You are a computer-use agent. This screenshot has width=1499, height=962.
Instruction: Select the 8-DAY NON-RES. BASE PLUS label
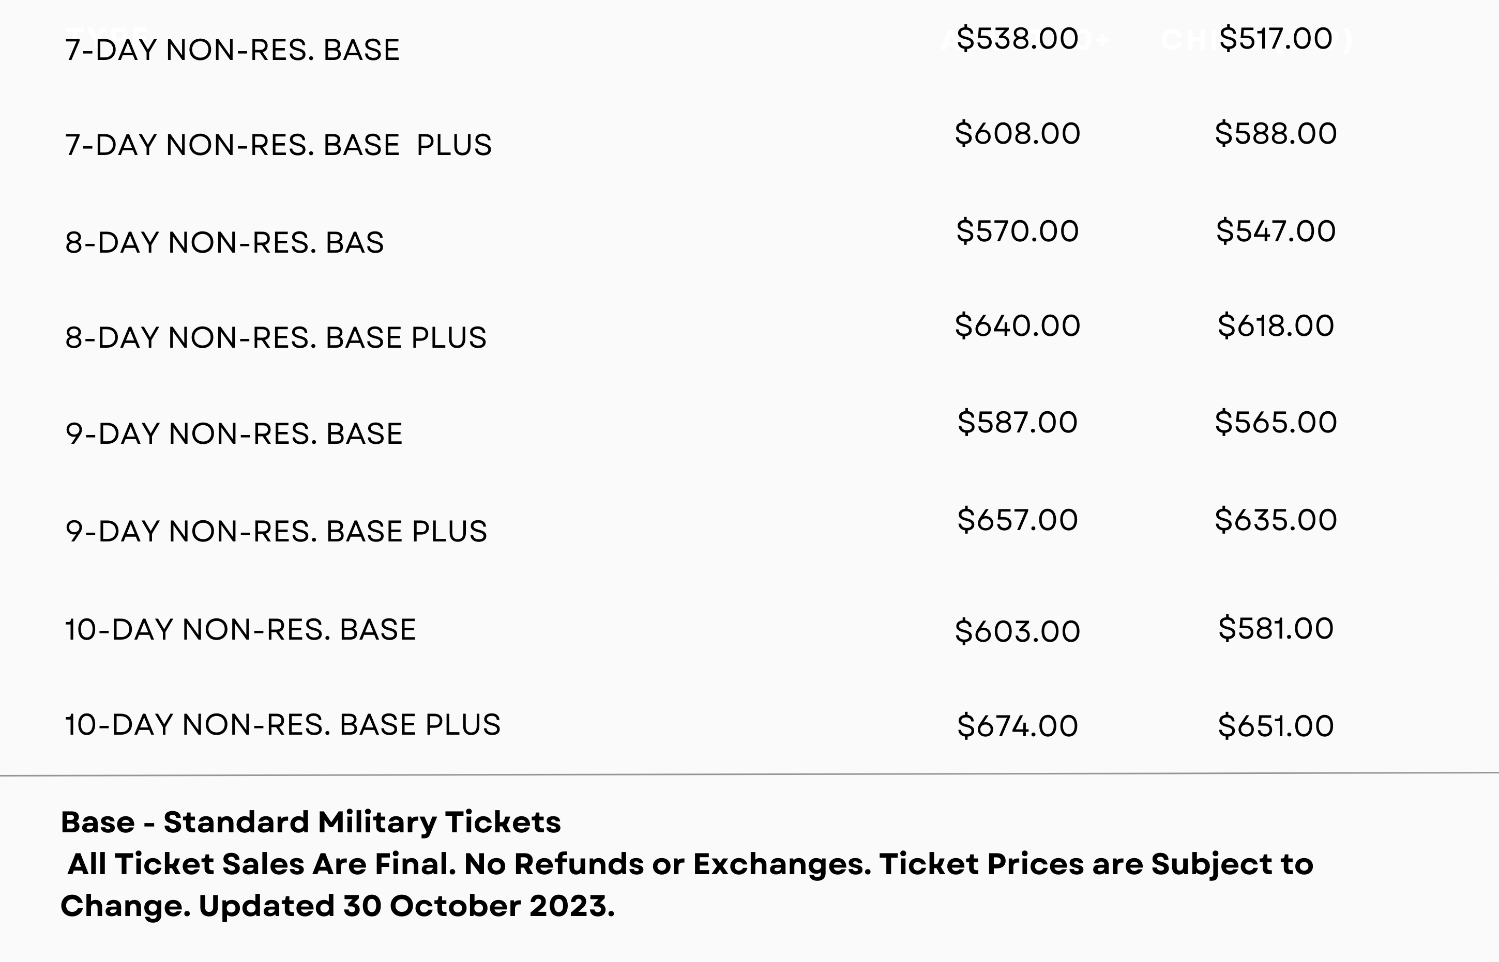tap(276, 337)
